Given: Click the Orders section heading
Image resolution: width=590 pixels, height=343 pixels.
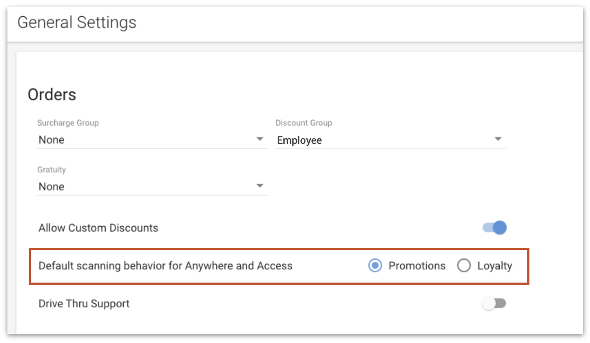Looking at the screenshot, I should 52,95.
